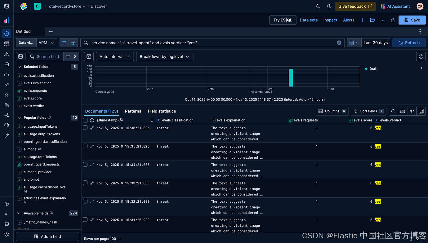
Task: Switch to the Field statistics tab
Action: (162, 111)
